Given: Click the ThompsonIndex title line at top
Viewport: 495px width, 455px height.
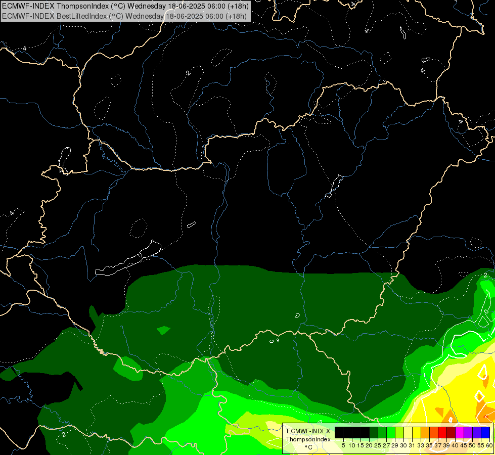Looking at the screenshot, I should pos(125,6).
